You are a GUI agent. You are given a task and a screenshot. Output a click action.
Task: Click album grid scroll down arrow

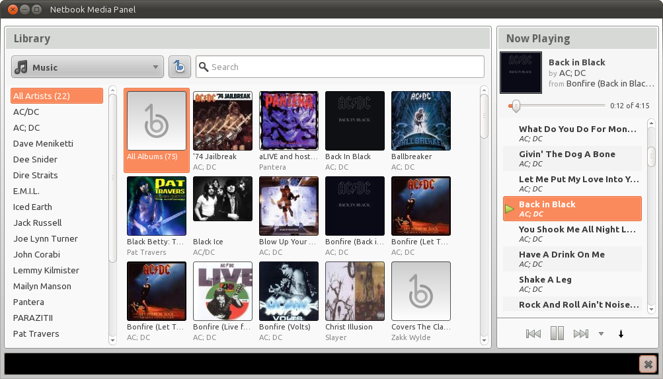click(484, 340)
